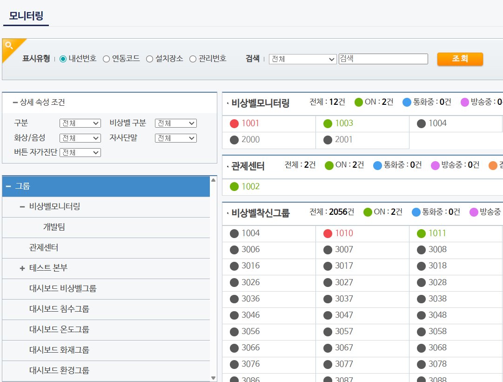Click inside the 검색 text input field
The image size is (503, 382).
(383, 59)
